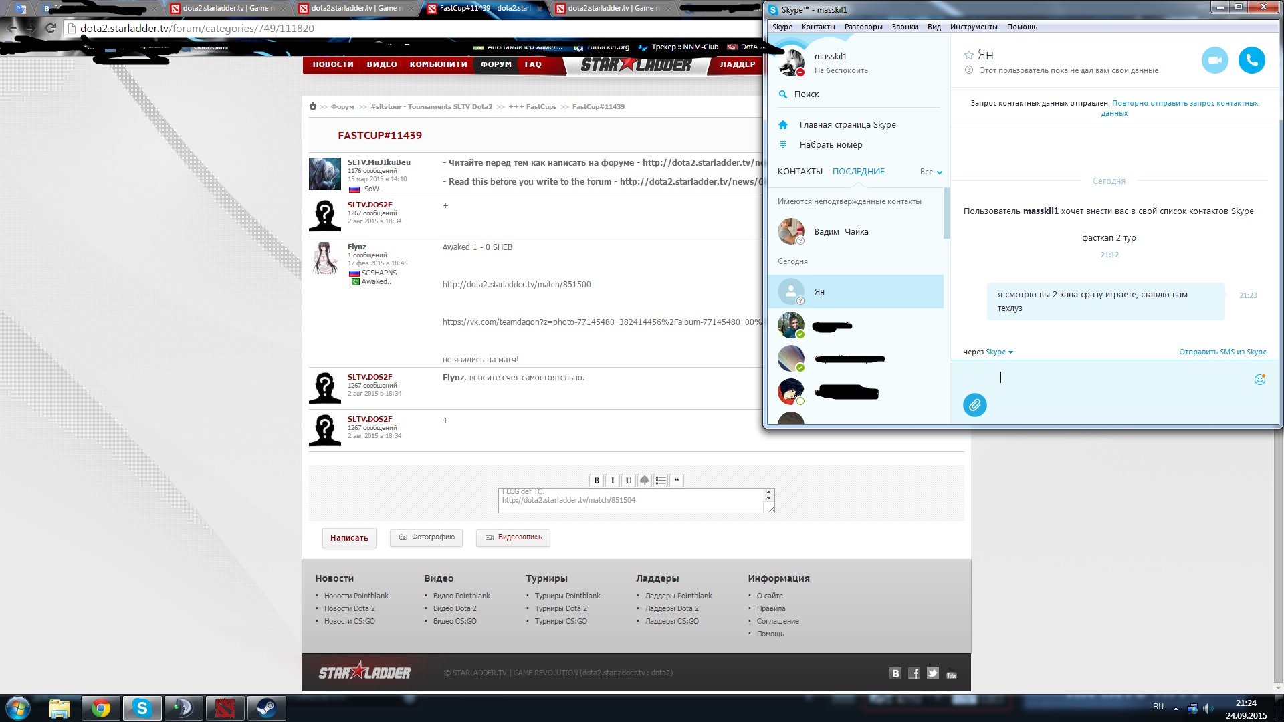This screenshot has height=722, width=1284.
Task: Switch to the КОНТАКТЫ tab in Skype
Action: tap(800, 172)
